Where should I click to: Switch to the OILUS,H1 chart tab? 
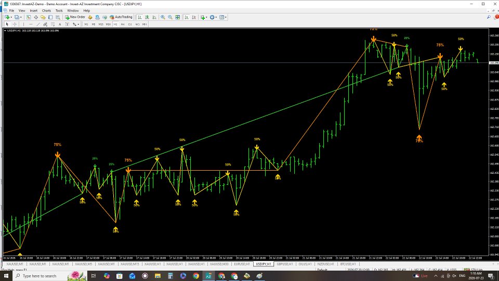305,264
